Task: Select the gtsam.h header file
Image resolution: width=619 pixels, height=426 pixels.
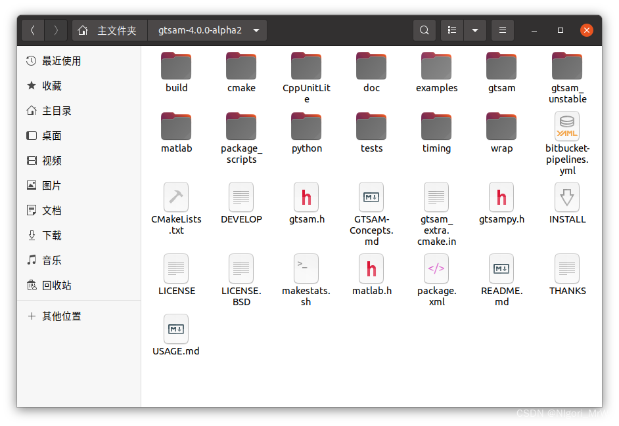Action: [306, 203]
